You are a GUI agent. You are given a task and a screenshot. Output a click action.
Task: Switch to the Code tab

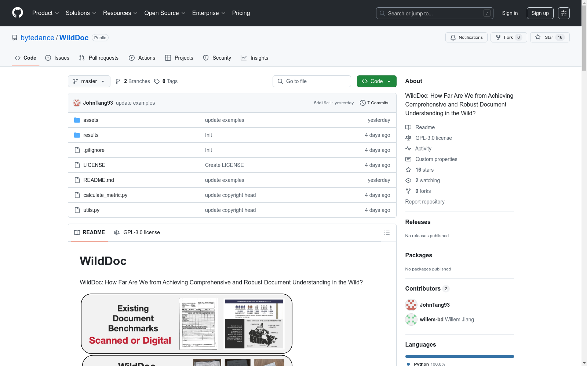point(26,58)
